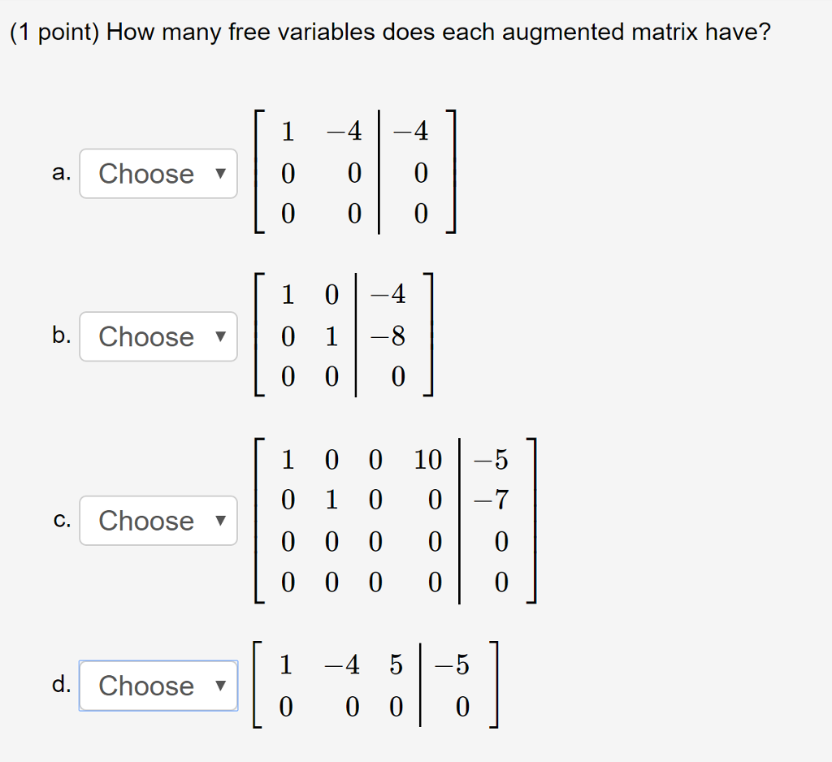Click the 'd.' question label
This screenshot has width=832, height=762.
[62, 683]
